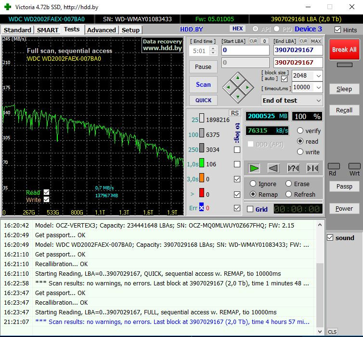Click the CLS clear log button
The image size is (363, 337).
coord(332,332)
